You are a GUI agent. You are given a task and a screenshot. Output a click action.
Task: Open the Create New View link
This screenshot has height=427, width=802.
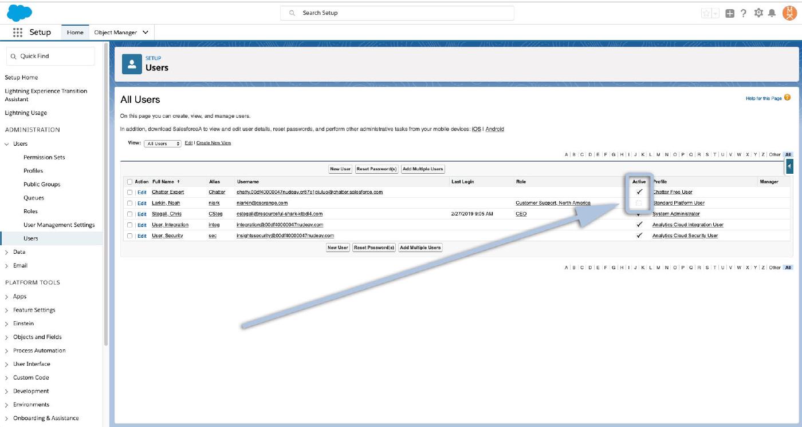coord(214,143)
